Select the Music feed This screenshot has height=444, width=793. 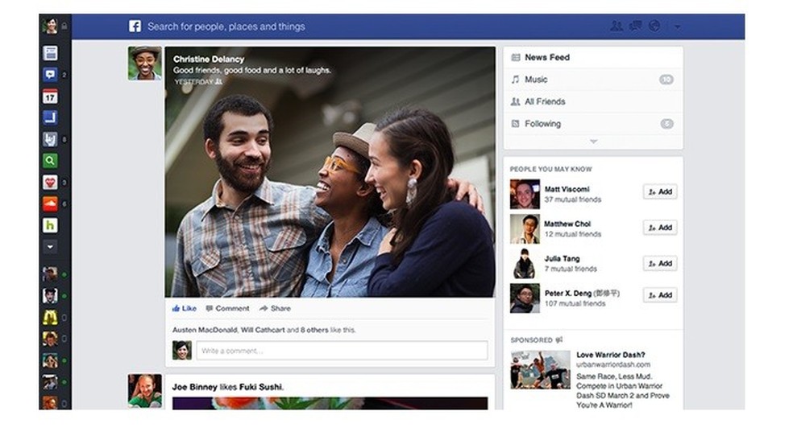tap(593, 80)
